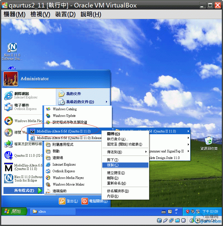The width and height of the screenshot is (223, 226).
Task: Click the Start (開始) button
Action: [14, 212]
